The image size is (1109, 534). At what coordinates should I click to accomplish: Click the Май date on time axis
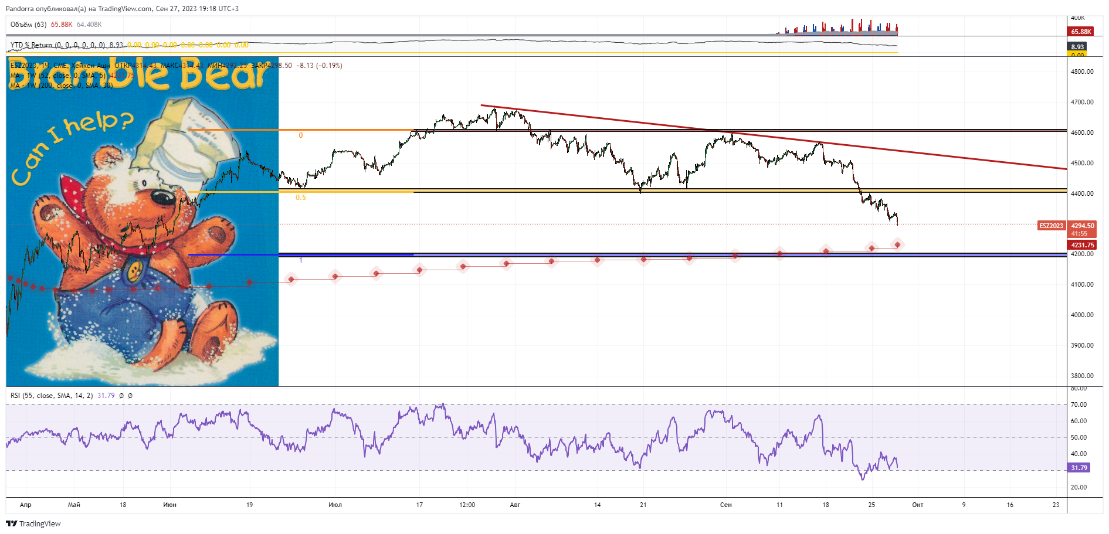[x=74, y=505]
